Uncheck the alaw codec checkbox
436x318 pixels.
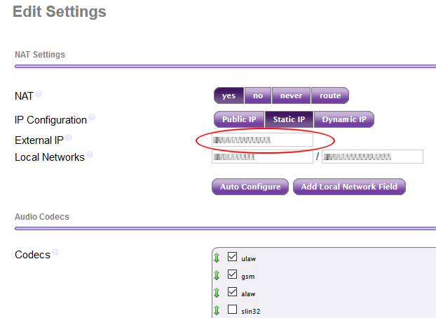(x=233, y=292)
